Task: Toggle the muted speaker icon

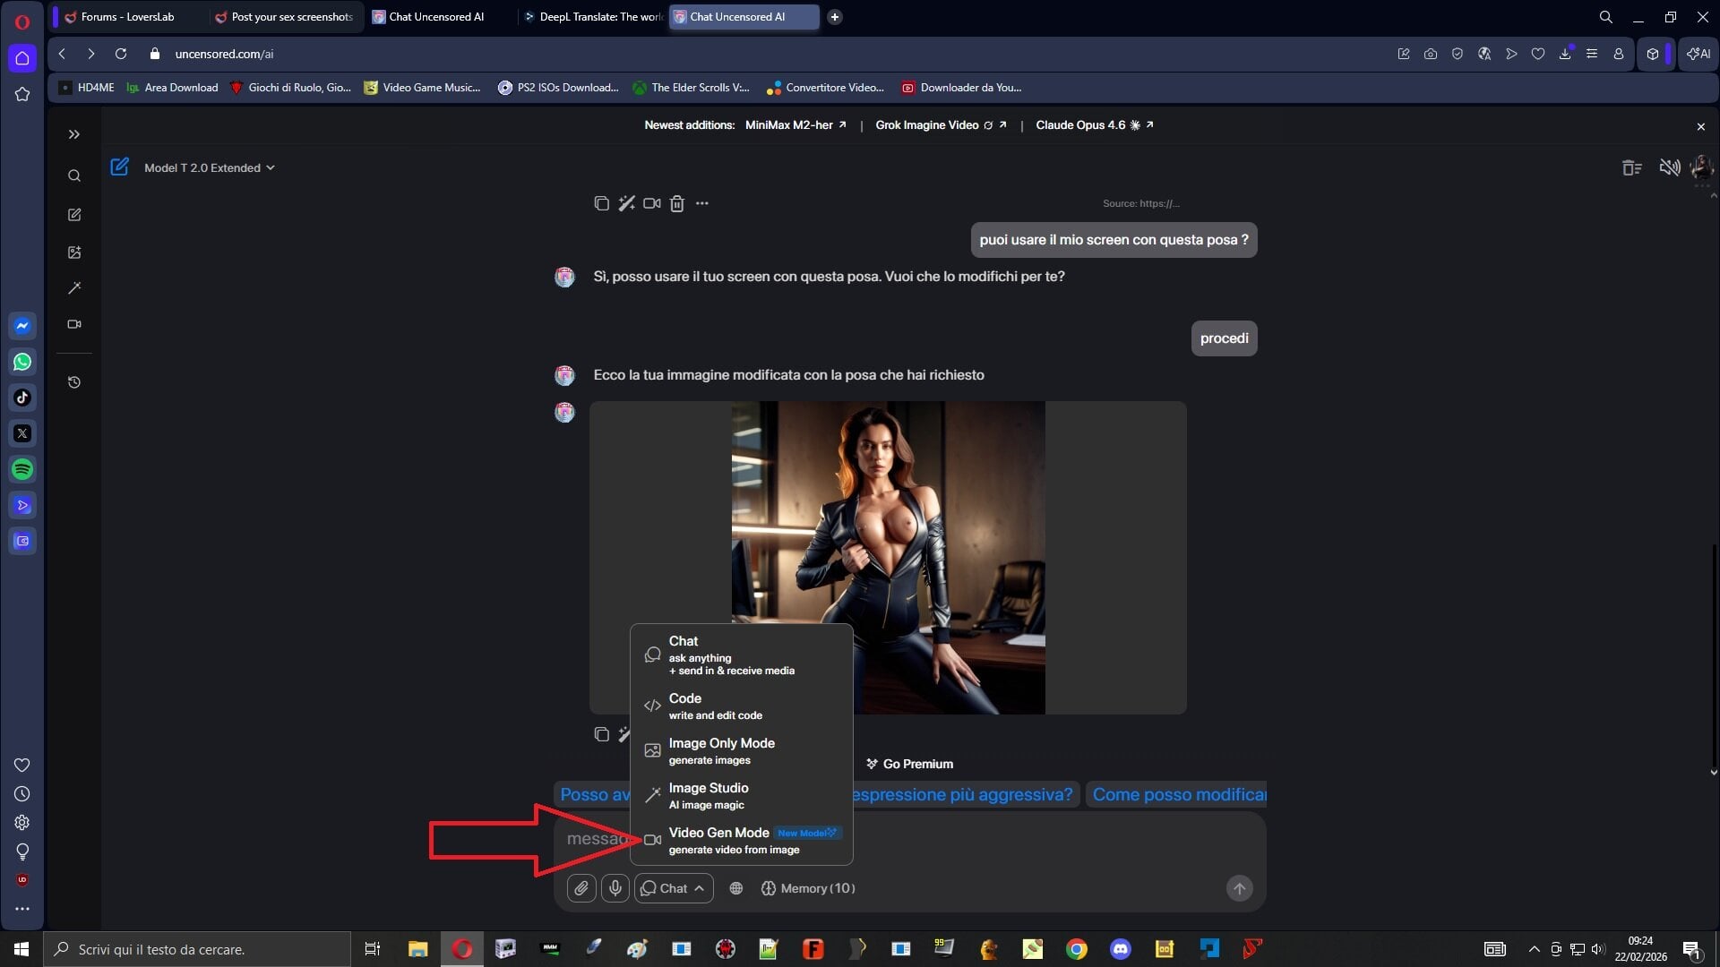Action: pos(1669,167)
